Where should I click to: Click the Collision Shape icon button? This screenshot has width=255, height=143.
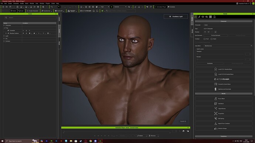pyautogui.click(x=224, y=128)
